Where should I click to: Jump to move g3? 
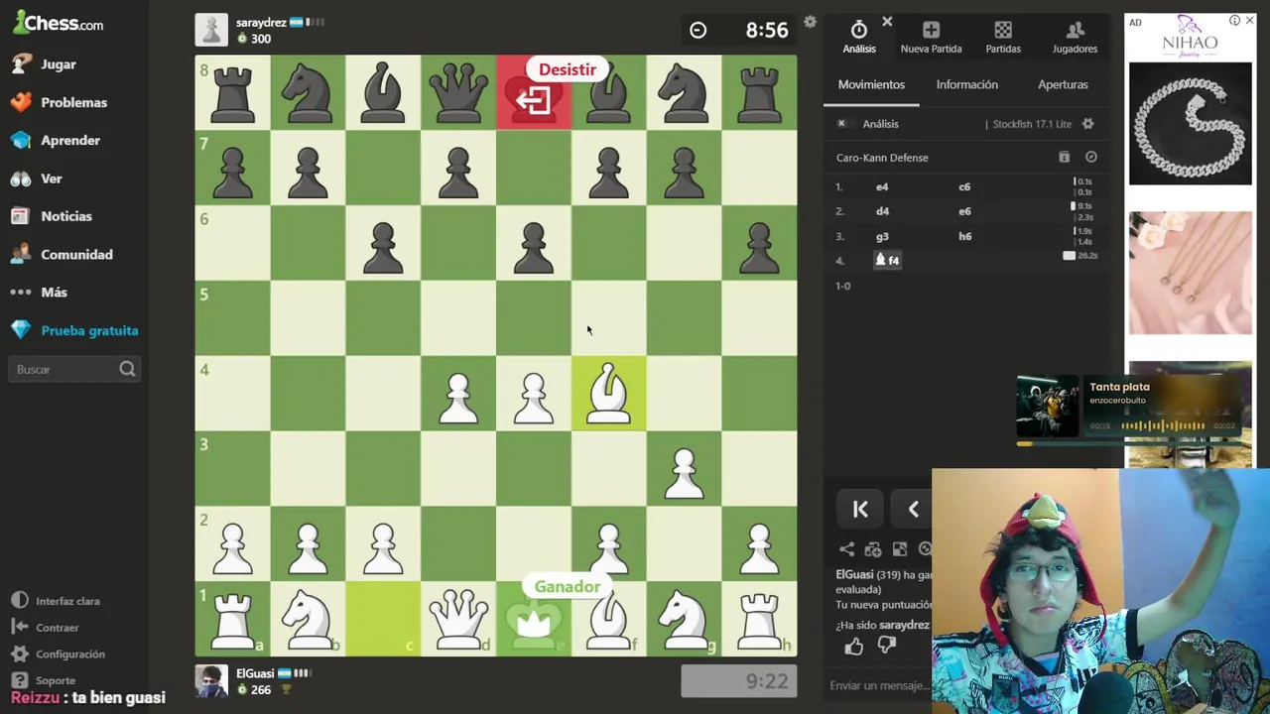pos(882,236)
